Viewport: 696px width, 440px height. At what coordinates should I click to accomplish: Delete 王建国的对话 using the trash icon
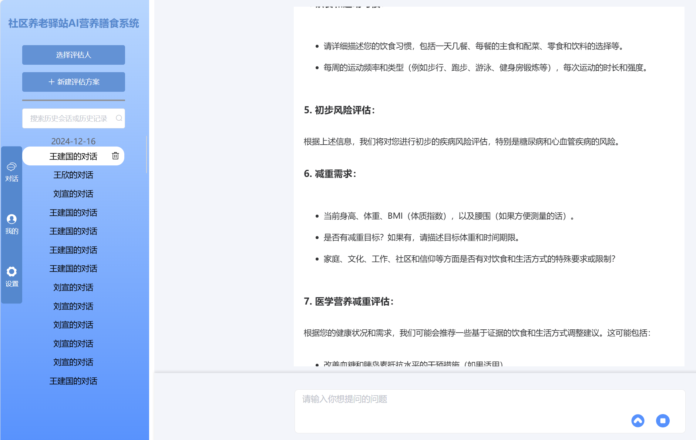115,156
